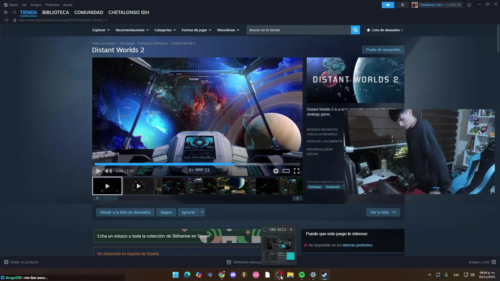500x281 pixels.
Task: Open OBS Studio from taskbar
Action: tap(279, 275)
